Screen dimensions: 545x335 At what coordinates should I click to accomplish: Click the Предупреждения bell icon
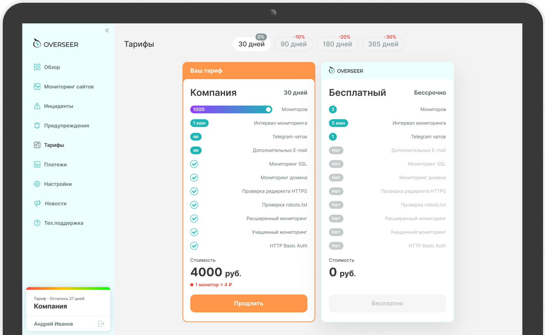point(37,126)
